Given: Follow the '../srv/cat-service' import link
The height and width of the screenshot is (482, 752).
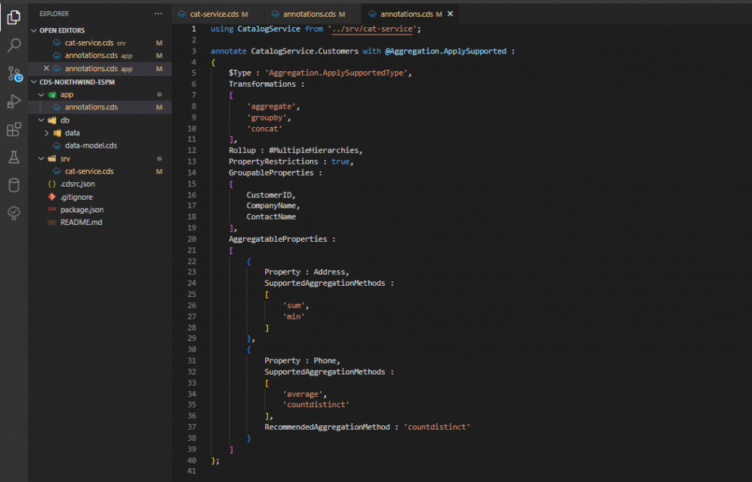Looking at the screenshot, I should 372,29.
